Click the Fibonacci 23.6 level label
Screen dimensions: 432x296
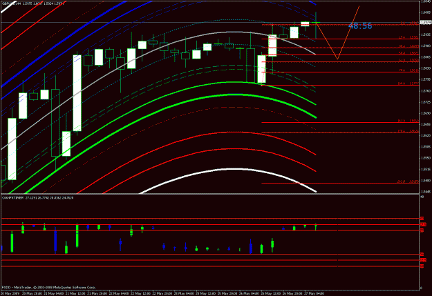[409, 37]
